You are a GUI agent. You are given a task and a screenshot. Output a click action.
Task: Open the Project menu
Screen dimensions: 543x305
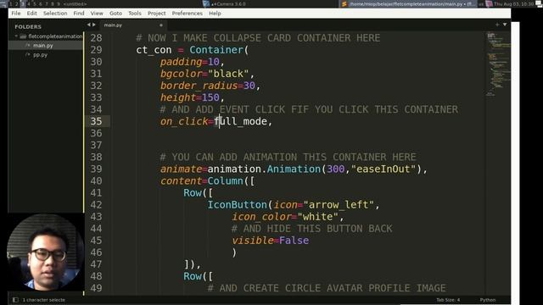(156, 14)
